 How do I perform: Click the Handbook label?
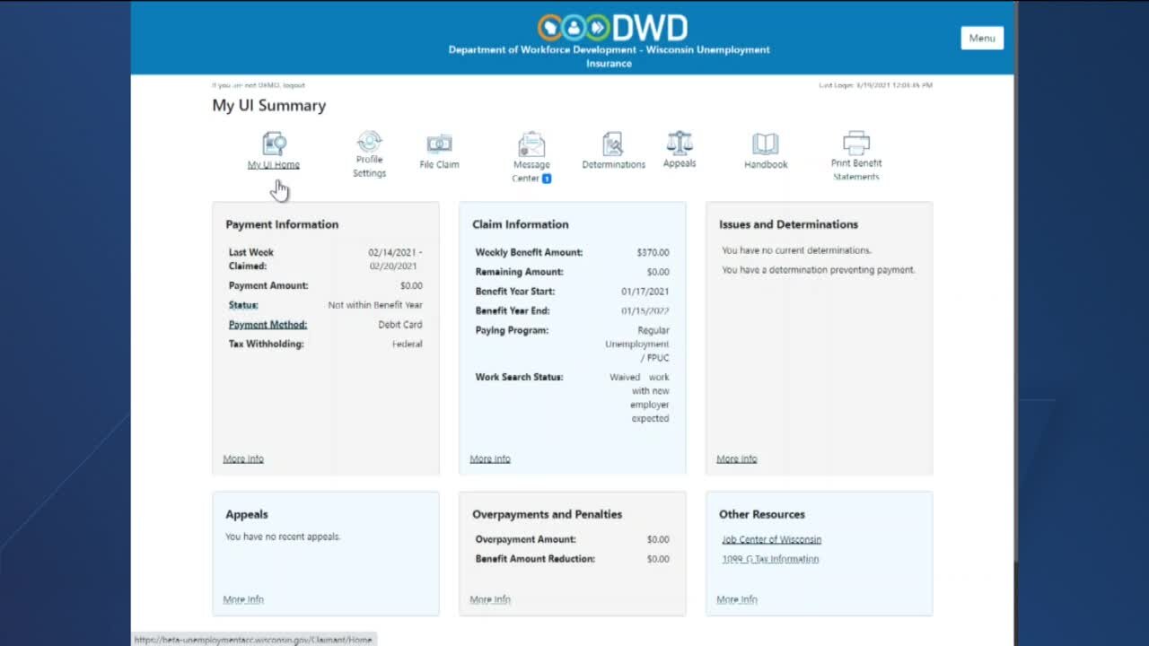coord(766,165)
